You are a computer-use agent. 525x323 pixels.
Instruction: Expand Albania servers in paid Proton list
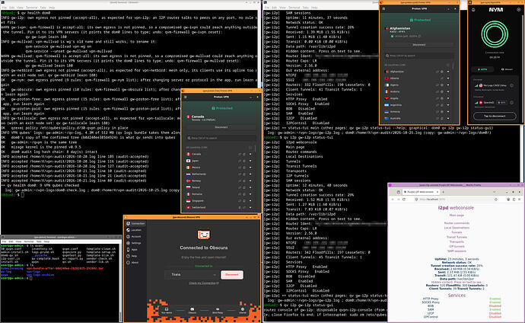click(x=448, y=78)
